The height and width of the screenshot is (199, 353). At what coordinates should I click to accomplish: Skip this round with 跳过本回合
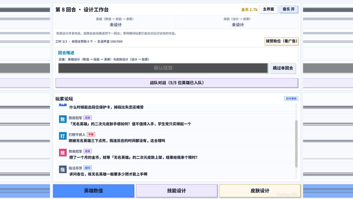283,68
